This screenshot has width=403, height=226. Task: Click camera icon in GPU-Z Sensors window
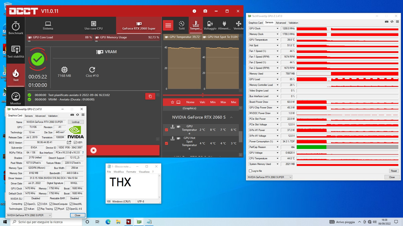(x=387, y=22)
